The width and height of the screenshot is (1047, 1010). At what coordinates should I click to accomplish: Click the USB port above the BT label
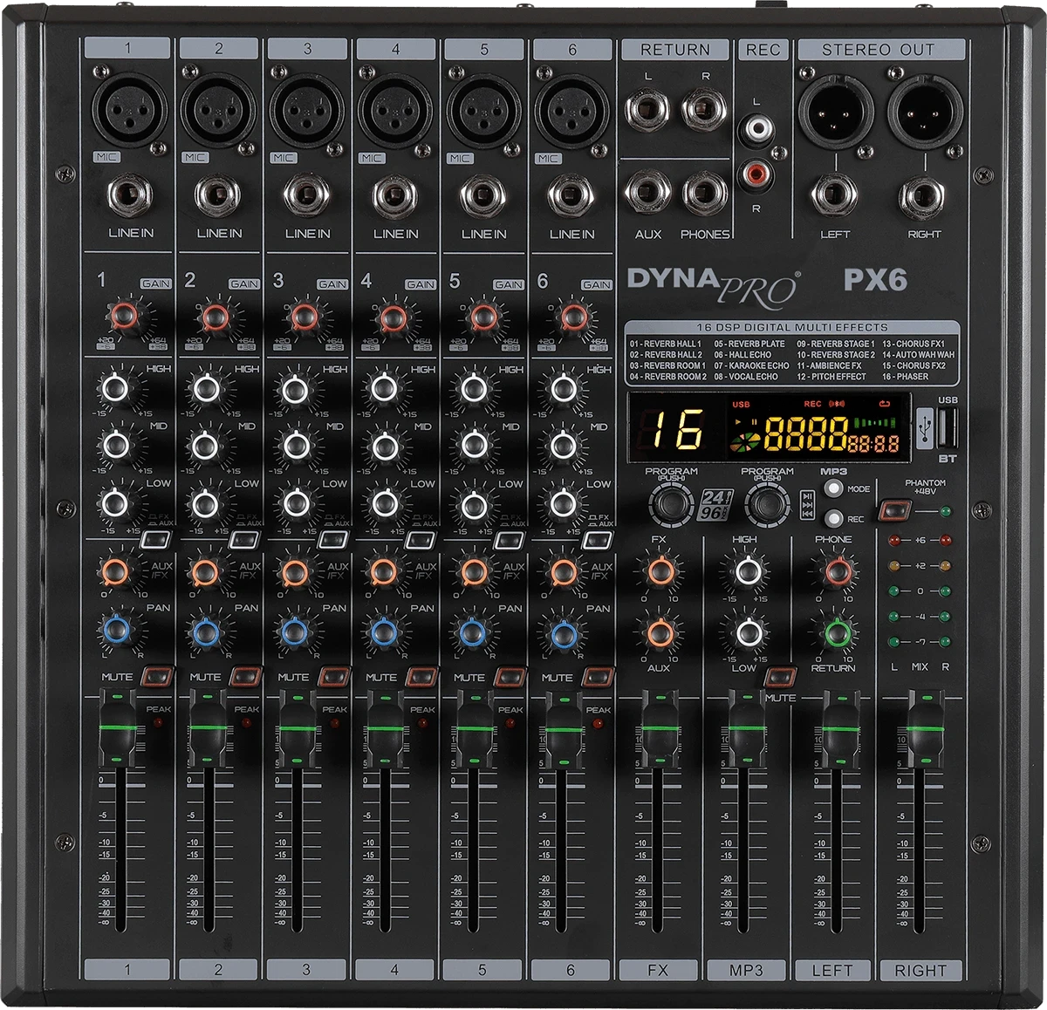(x=946, y=427)
